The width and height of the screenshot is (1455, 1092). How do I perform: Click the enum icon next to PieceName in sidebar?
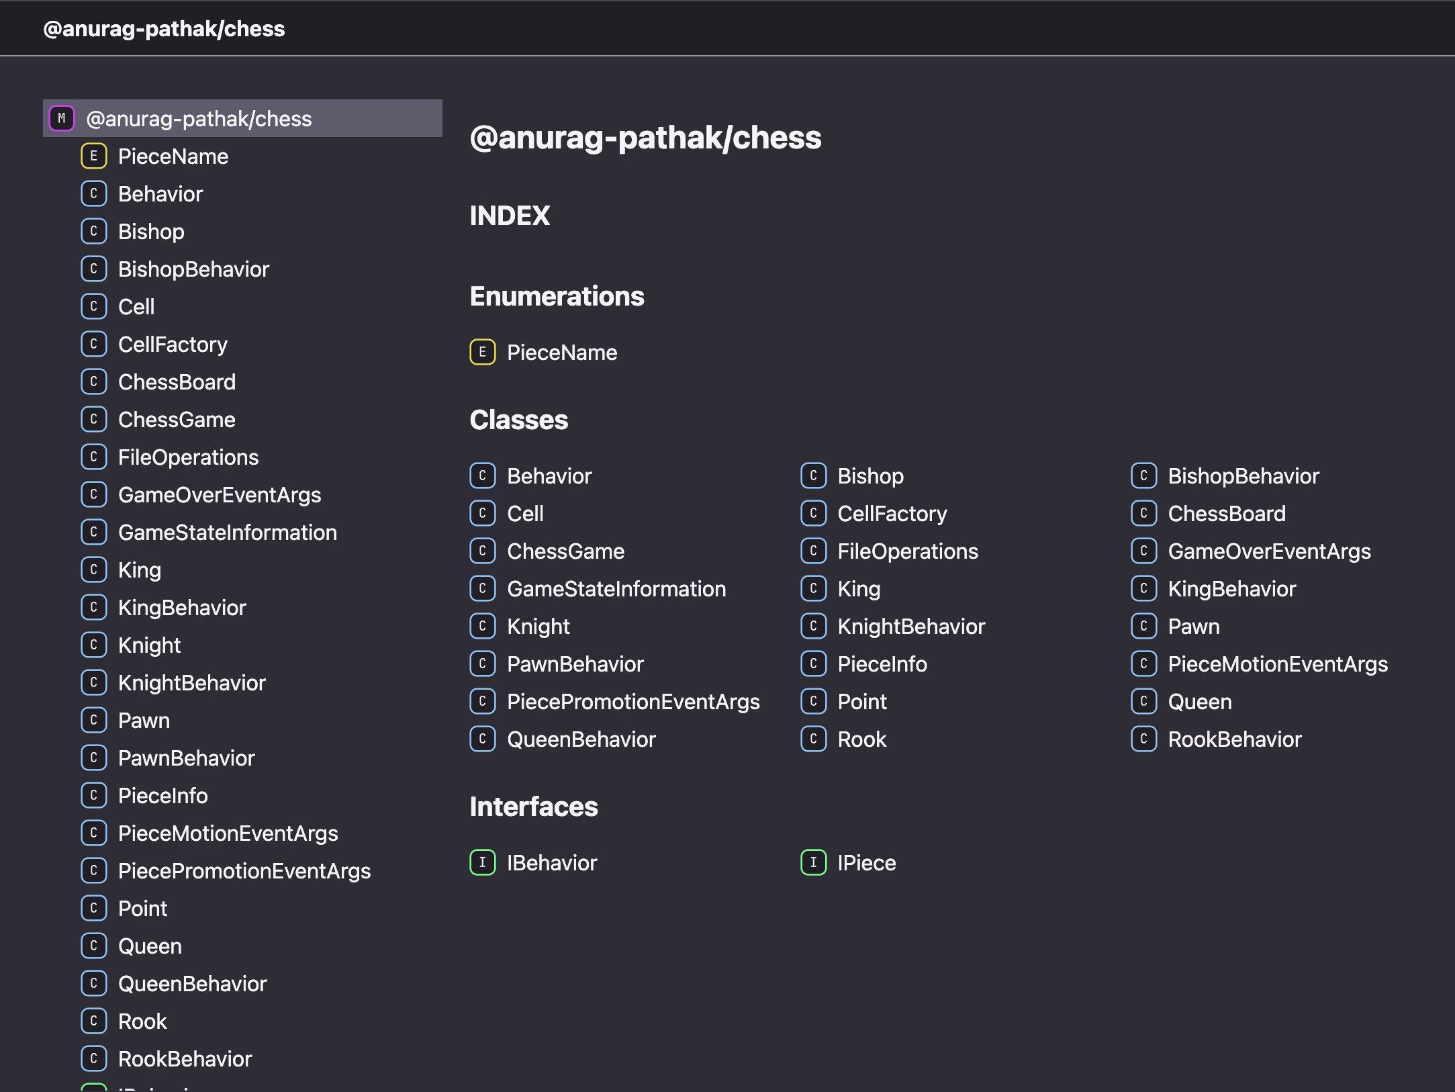click(x=94, y=156)
